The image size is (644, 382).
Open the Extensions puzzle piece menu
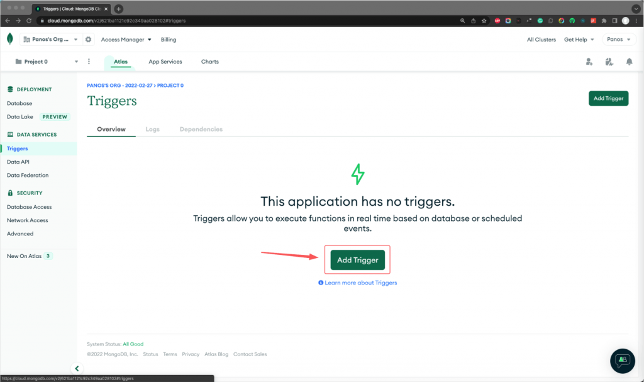click(x=604, y=21)
